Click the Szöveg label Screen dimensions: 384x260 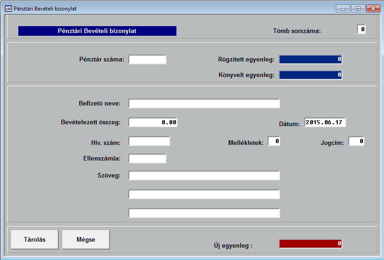109,176
